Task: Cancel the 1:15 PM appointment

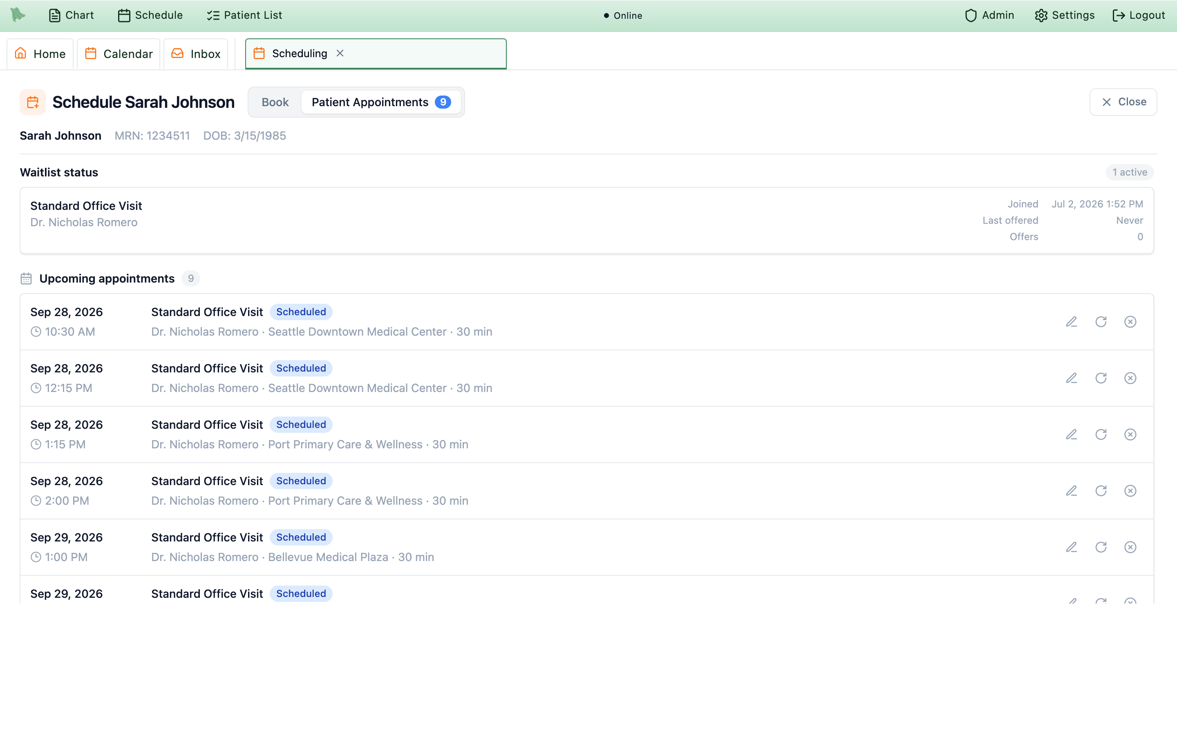Action: click(x=1130, y=434)
